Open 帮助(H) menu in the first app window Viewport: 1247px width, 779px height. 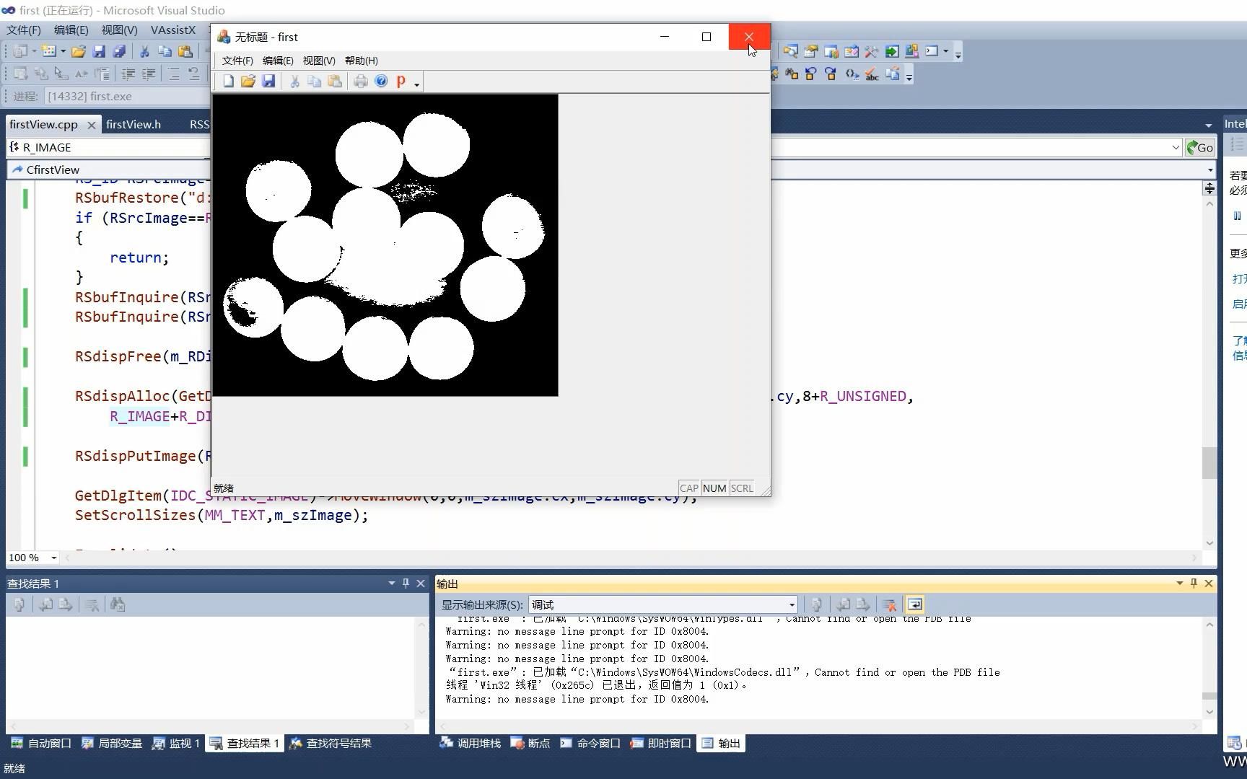pos(361,61)
